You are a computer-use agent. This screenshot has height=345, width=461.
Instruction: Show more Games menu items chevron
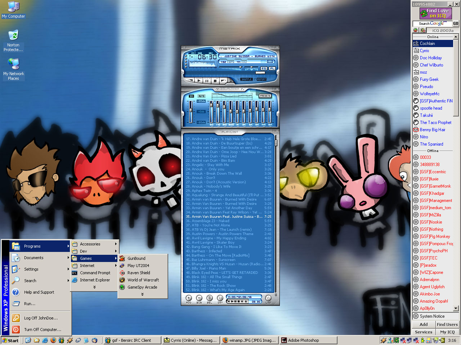[x=143, y=294]
